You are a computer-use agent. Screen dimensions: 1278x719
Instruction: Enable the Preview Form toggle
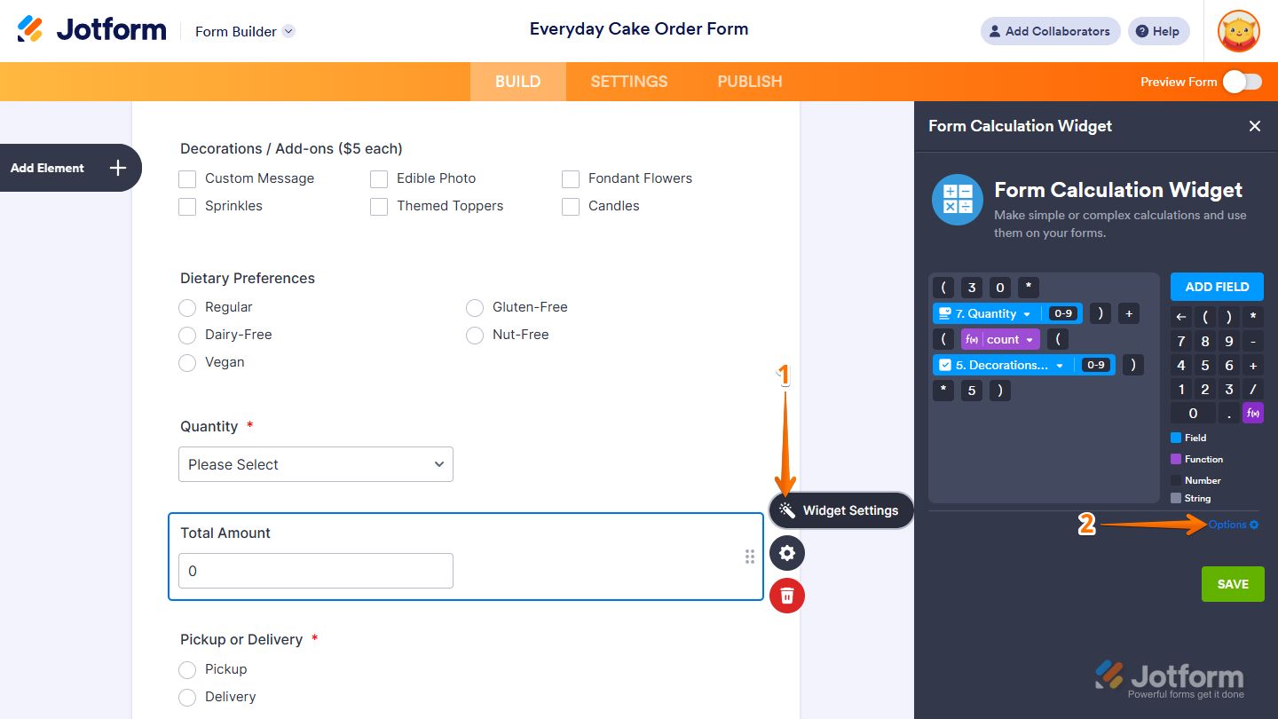[x=1242, y=81]
